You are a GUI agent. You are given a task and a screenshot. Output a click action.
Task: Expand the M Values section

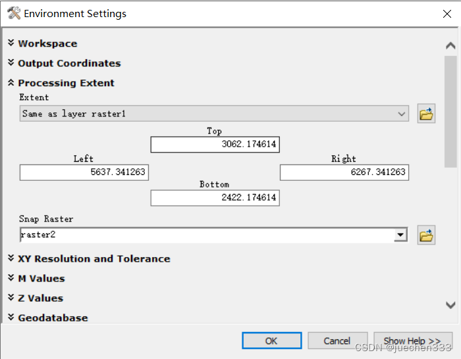click(41, 278)
